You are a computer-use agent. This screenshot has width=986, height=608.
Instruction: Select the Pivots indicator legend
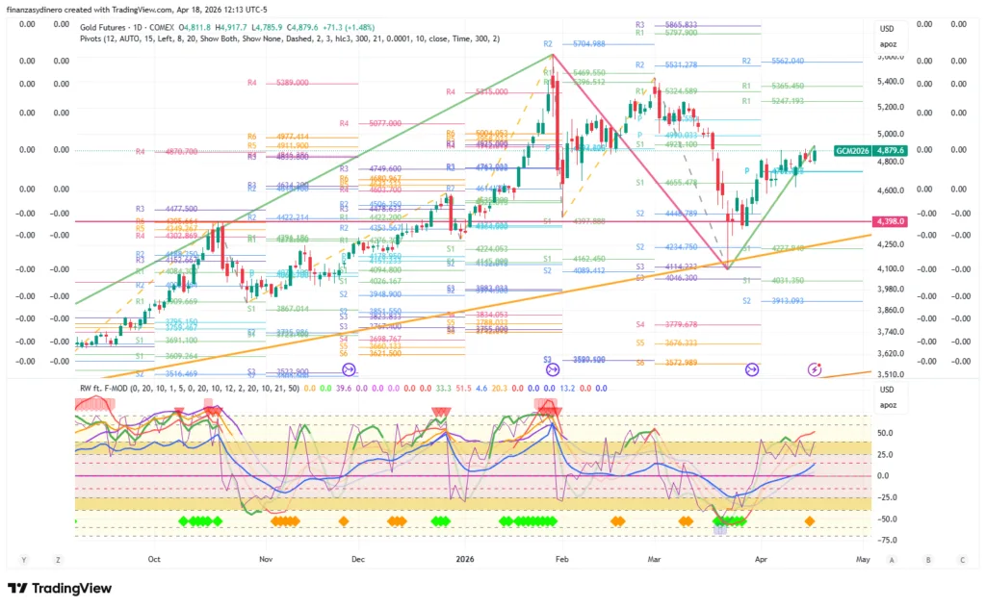pos(289,38)
